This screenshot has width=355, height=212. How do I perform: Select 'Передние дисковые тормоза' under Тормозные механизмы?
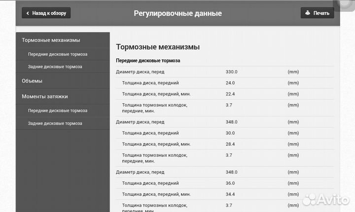click(x=63, y=54)
